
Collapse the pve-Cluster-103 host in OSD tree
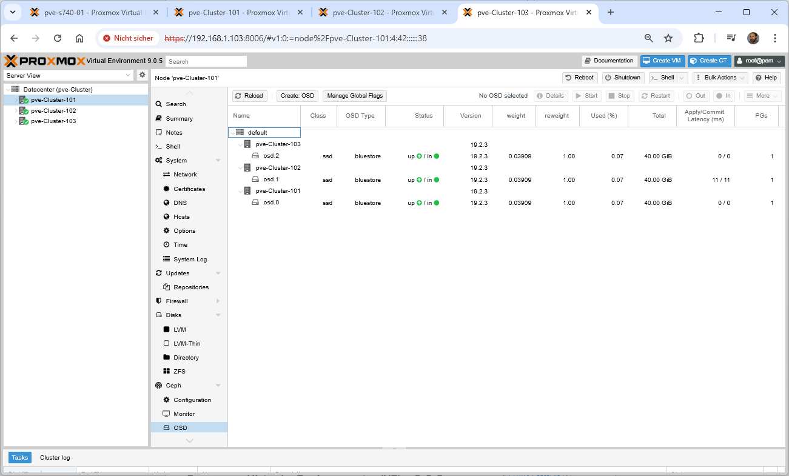[x=240, y=144]
